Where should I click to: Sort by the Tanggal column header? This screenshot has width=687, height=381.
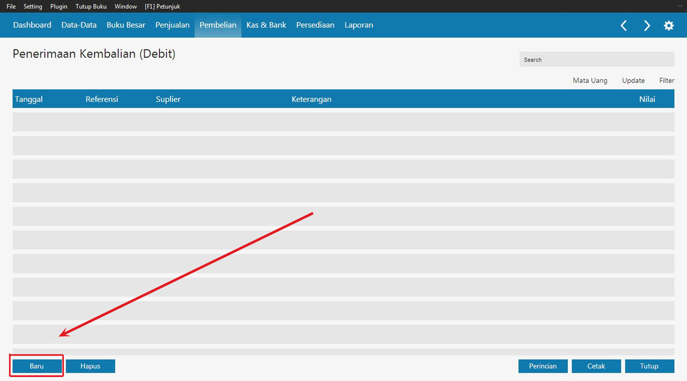(29, 99)
